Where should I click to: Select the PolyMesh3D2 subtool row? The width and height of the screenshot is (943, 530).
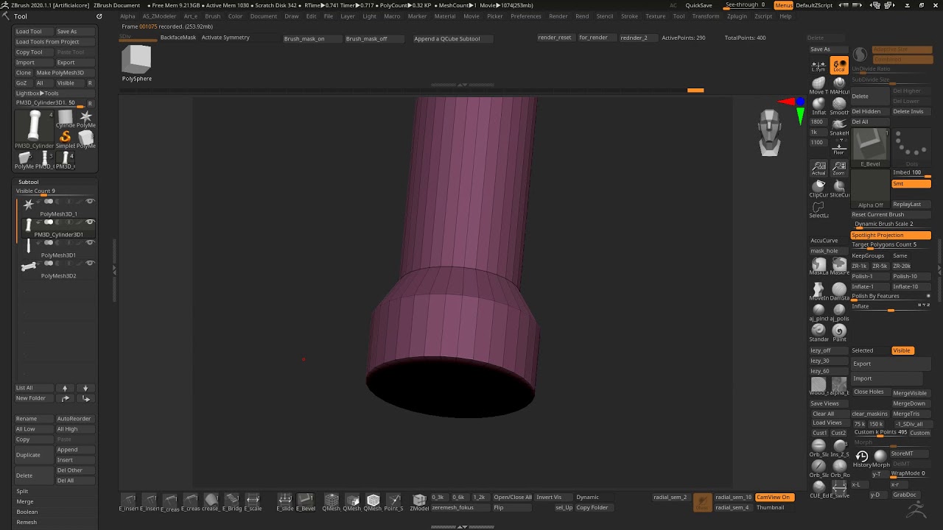[x=58, y=268]
